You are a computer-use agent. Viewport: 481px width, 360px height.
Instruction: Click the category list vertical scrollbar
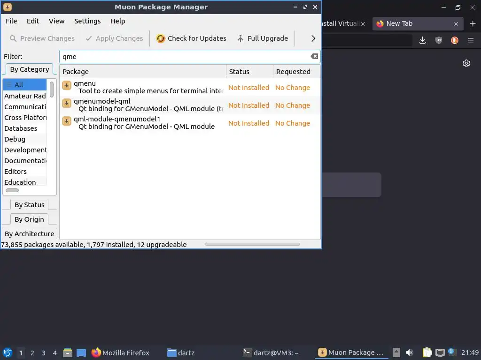(52, 89)
